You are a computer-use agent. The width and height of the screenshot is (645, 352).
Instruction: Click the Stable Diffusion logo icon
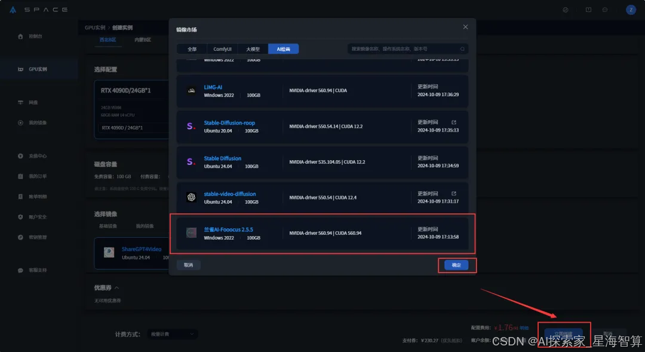point(191,162)
